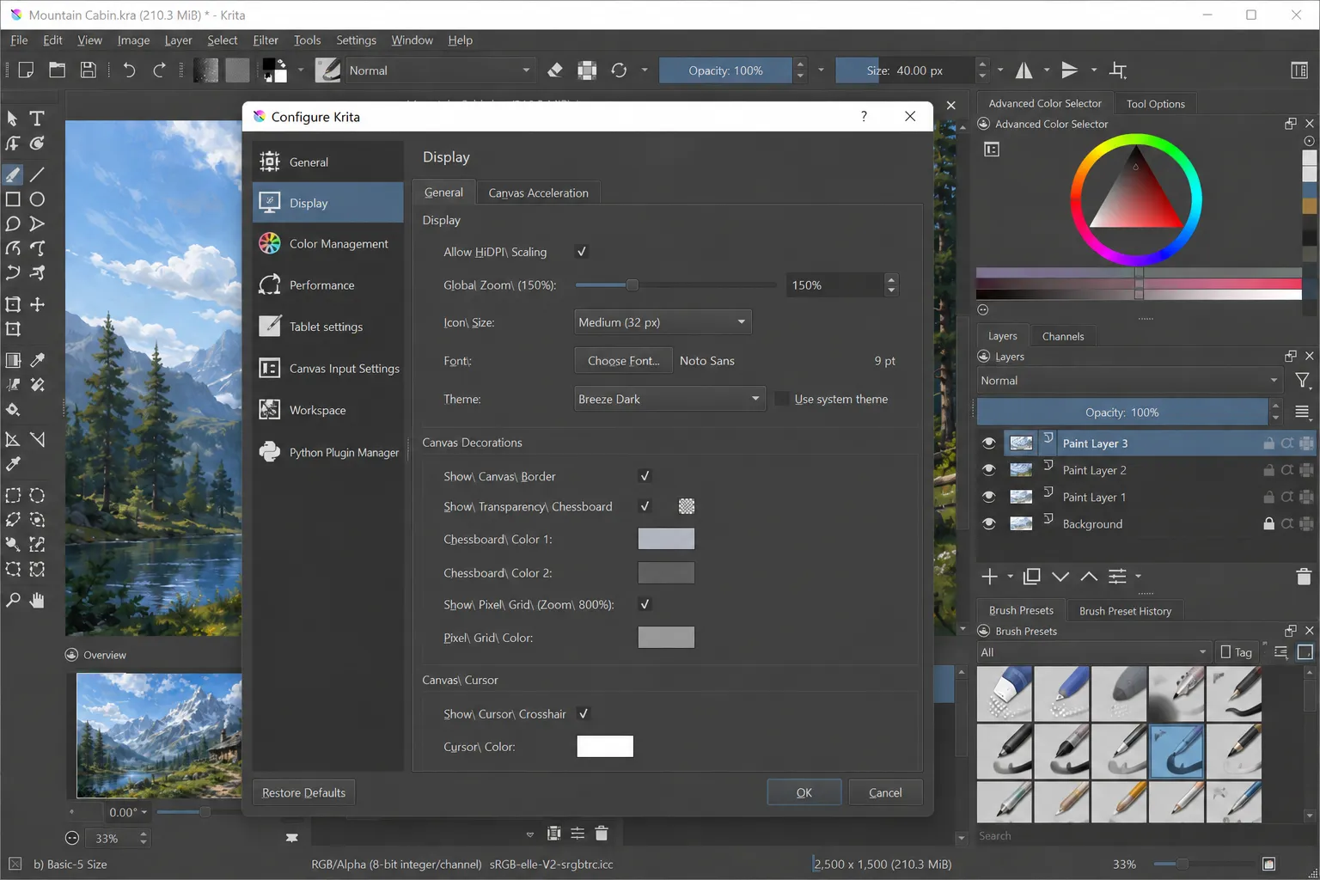
Task: Switch to the Channels tab
Action: pos(1063,336)
